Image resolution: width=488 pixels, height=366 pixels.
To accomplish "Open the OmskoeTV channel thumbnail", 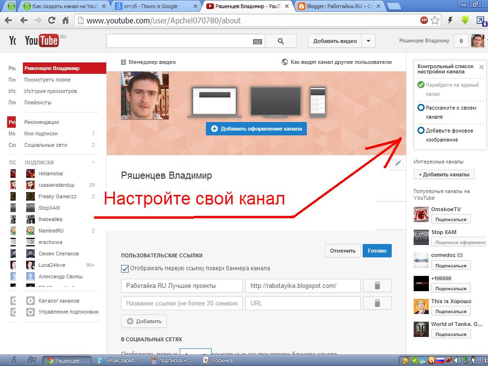I will (421, 214).
